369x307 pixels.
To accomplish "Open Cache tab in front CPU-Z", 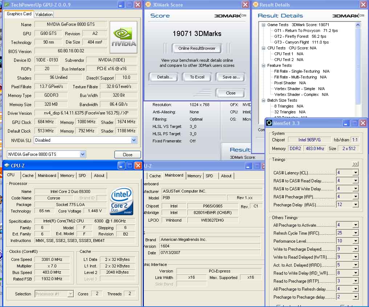I will (x=28, y=175).
